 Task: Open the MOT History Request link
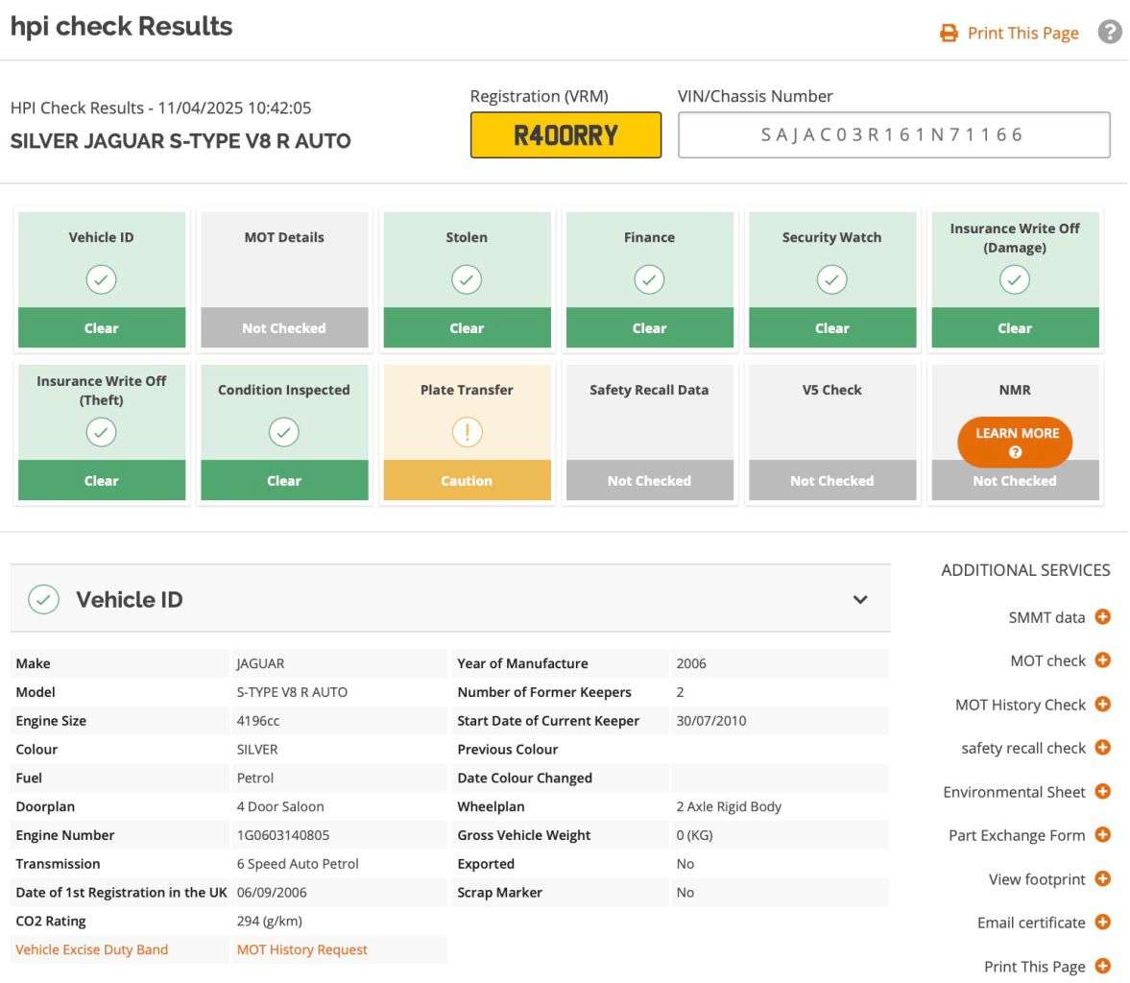pyautogui.click(x=302, y=949)
